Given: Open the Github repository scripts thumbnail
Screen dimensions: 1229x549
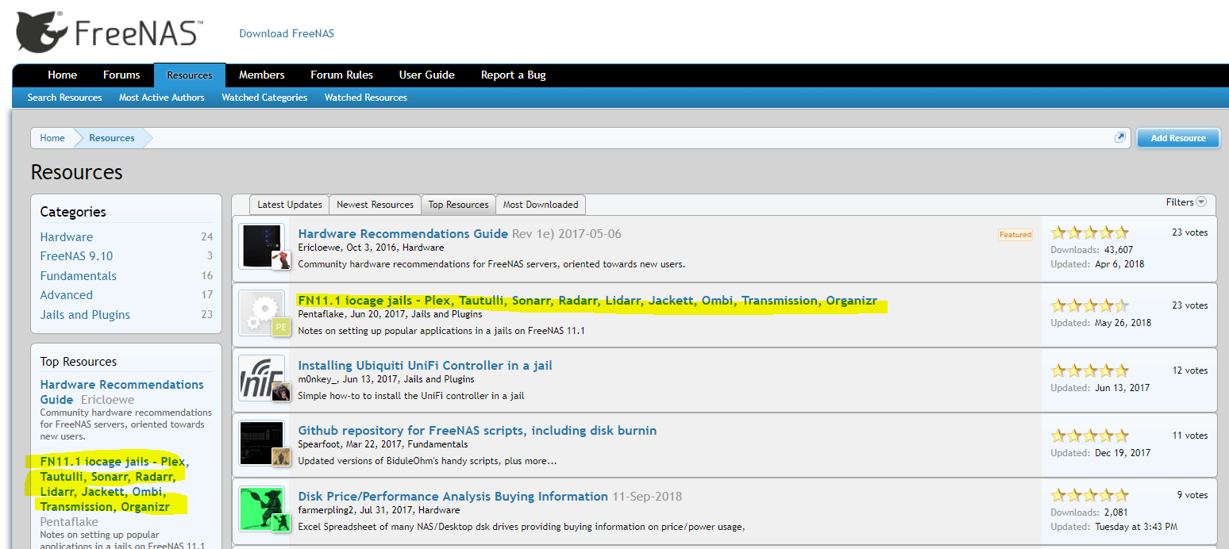Looking at the screenshot, I should [262, 443].
